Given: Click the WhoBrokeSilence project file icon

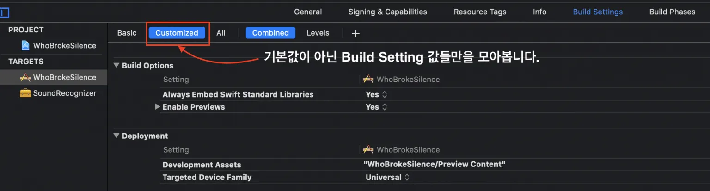Looking at the screenshot, I should tap(25, 45).
